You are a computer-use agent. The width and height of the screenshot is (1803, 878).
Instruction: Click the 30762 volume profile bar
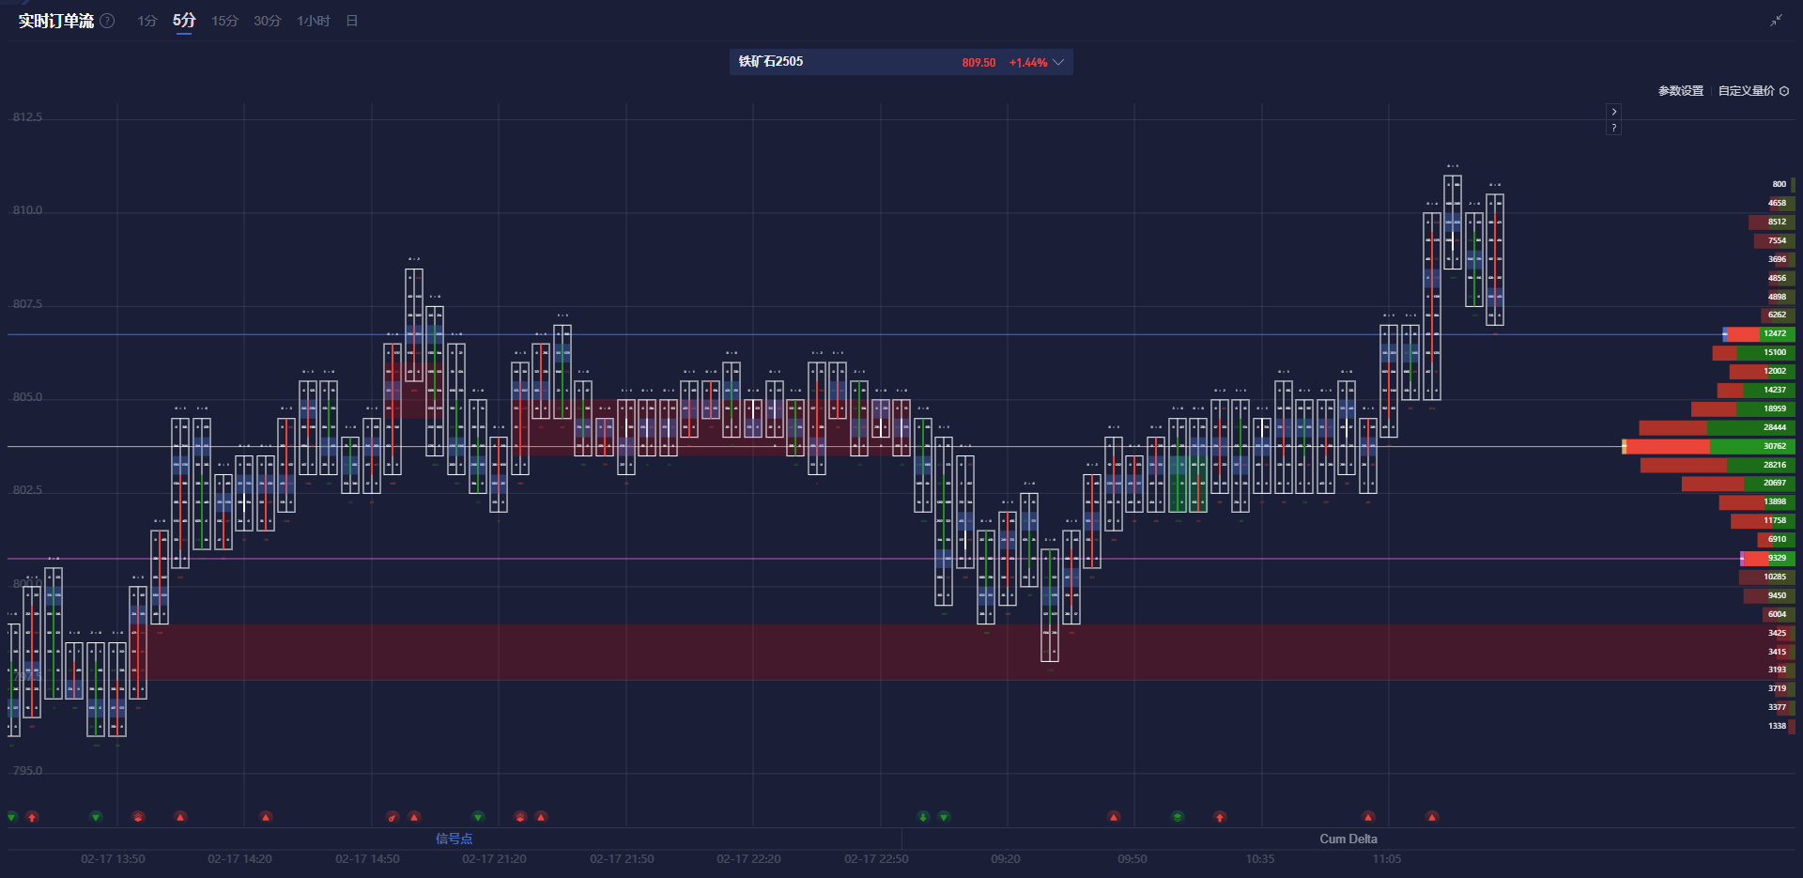pyautogui.click(x=1709, y=446)
